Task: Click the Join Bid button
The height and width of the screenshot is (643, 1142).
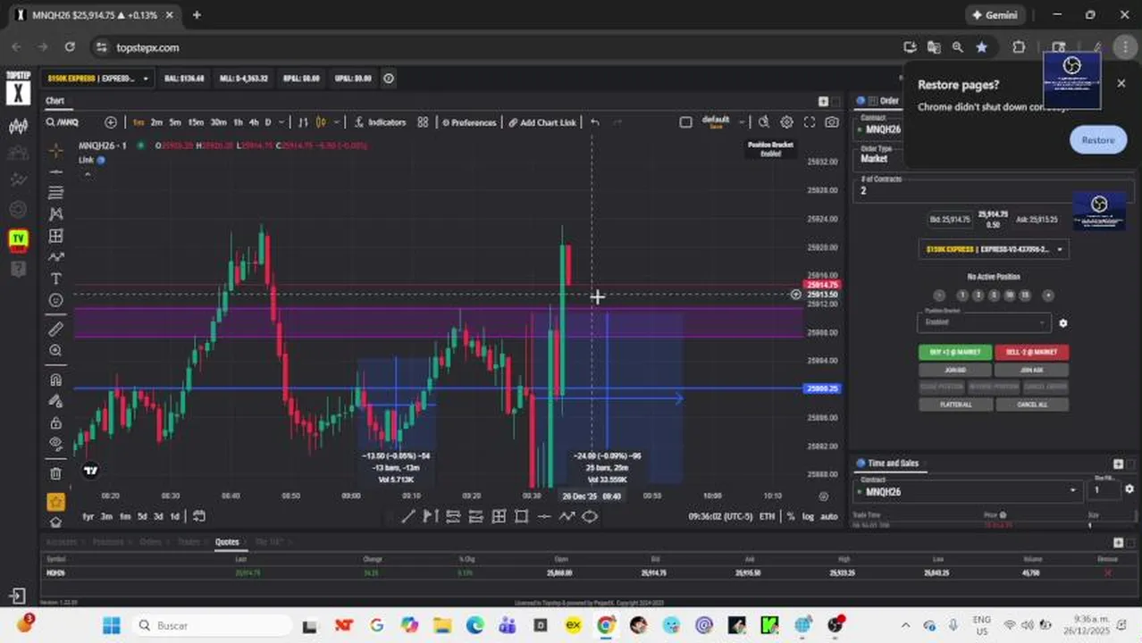Action: click(x=954, y=370)
